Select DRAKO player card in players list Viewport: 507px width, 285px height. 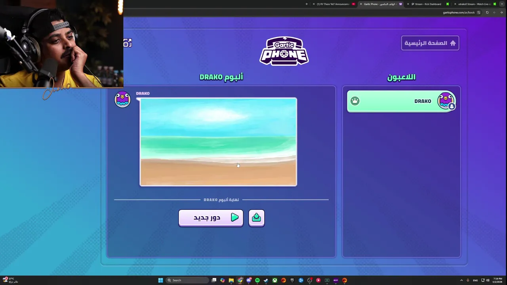pyautogui.click(x=402, y=101)
